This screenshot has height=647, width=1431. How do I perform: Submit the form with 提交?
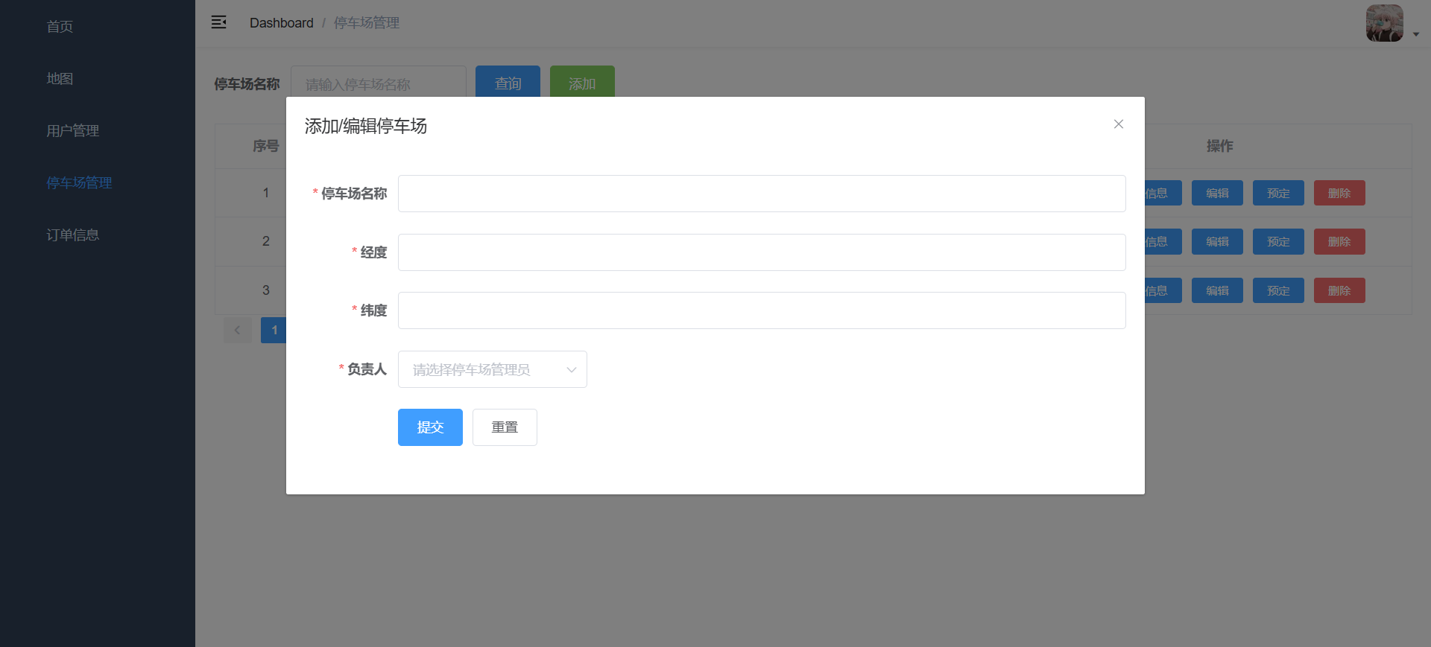(430, 427)
